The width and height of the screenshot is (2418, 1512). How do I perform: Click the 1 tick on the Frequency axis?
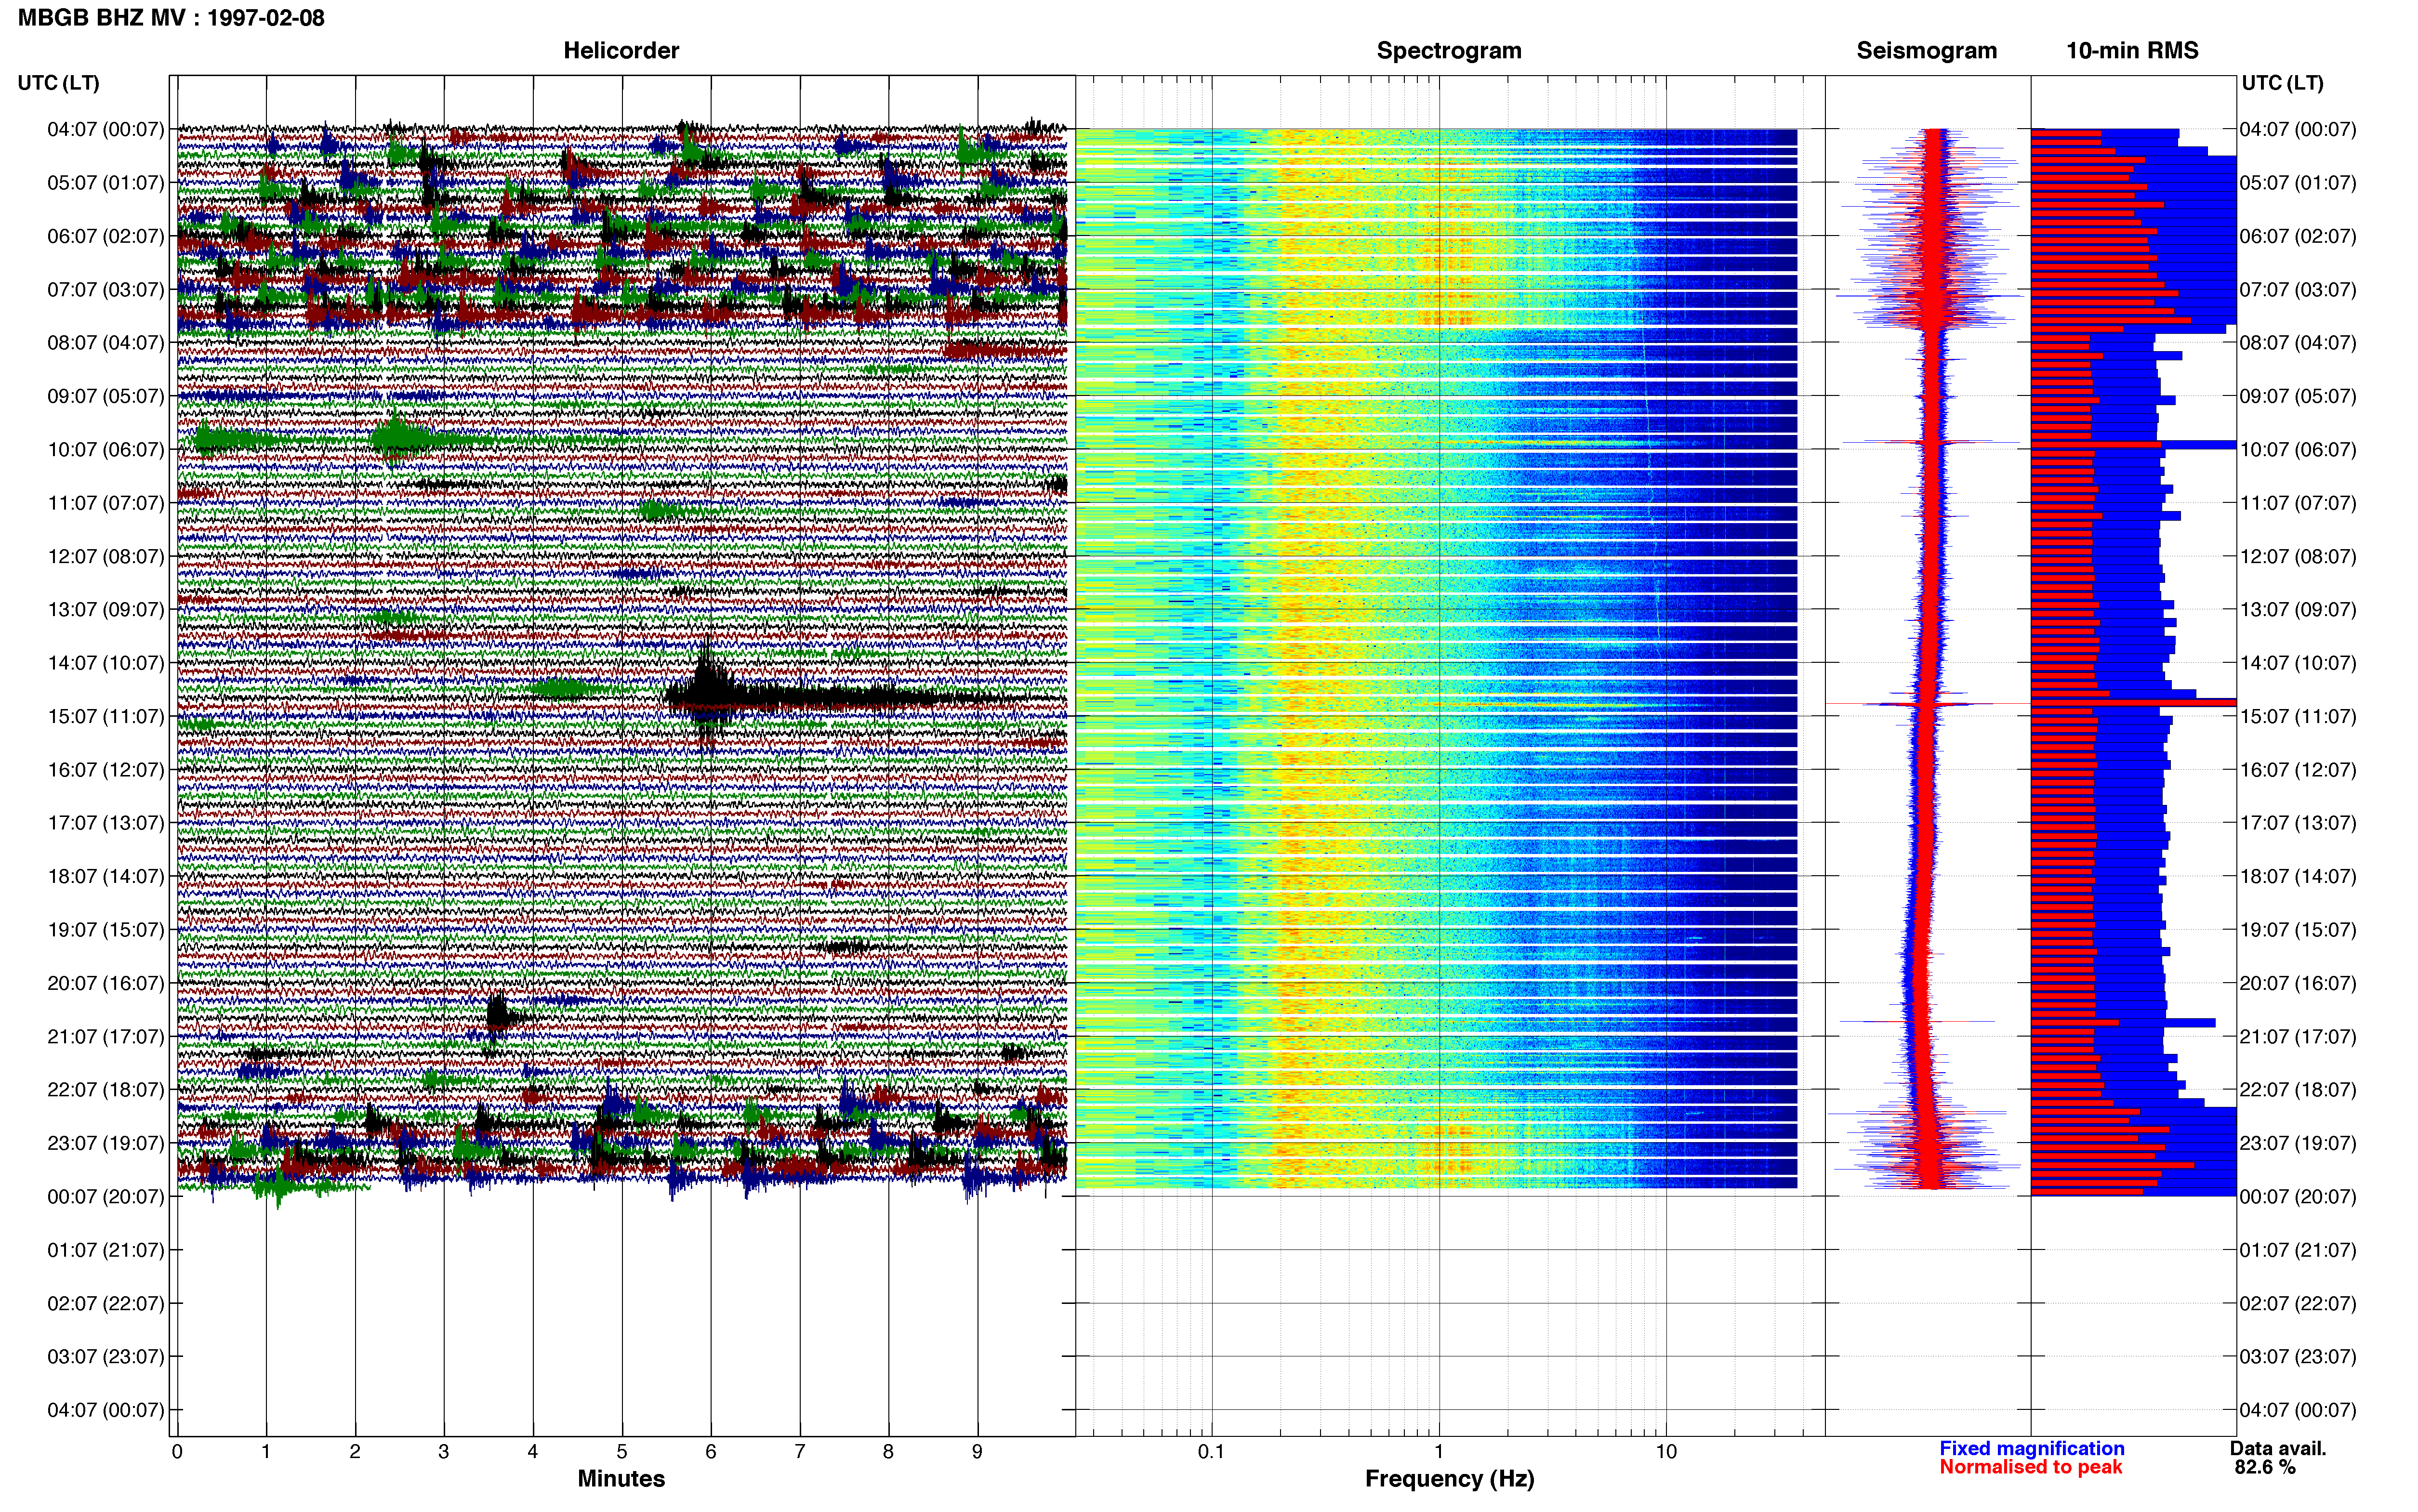point(1439,1452)
